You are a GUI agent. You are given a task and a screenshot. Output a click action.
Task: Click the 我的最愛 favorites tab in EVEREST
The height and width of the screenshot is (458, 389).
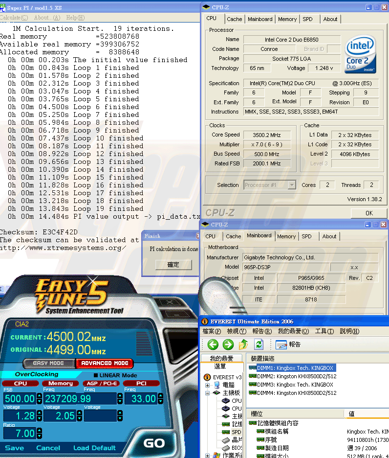coord(221,358)
